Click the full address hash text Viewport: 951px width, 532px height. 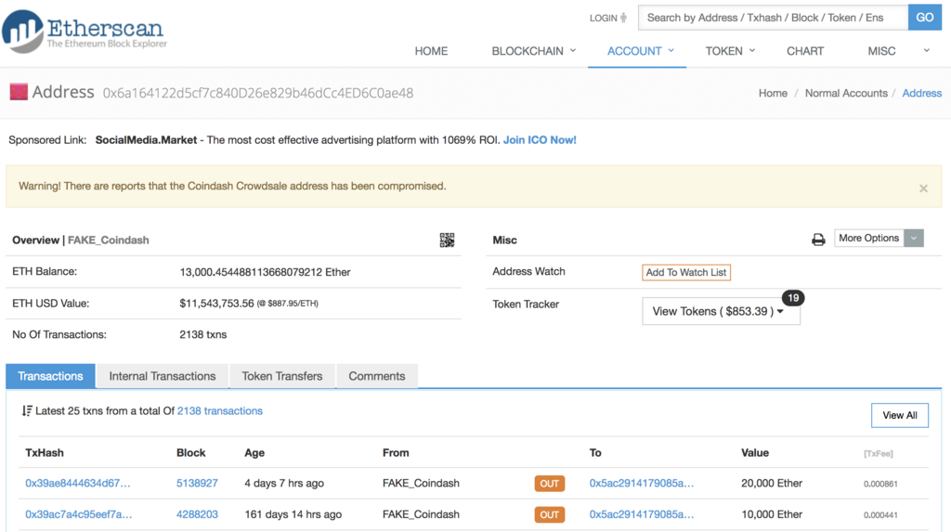pyautogui.click(x=258, y=94)
